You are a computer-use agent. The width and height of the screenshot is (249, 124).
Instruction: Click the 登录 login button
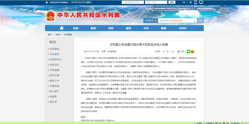click(x=172, y=2)
